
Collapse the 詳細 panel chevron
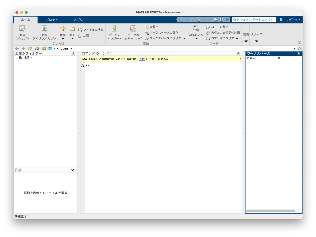72,170
